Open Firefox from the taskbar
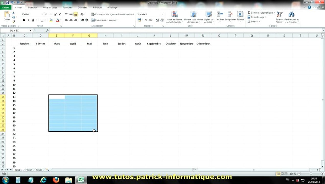 56,180
